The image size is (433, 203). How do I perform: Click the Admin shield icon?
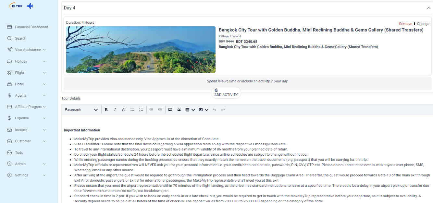[9, 164]
